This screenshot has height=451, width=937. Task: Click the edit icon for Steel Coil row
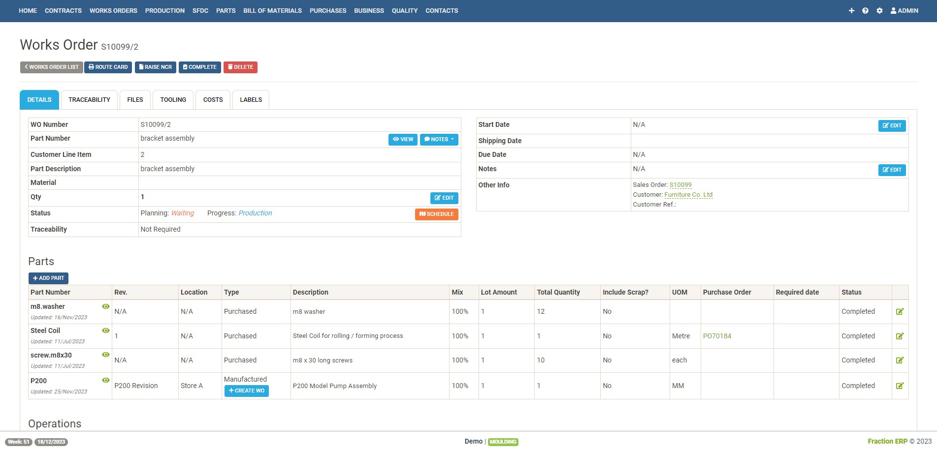900,336
